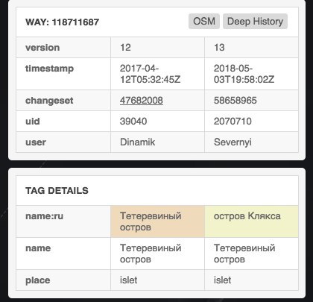The image size is (313, 302).
Task: Open changeset 47682008 link
Action: (x=142, y=101)
